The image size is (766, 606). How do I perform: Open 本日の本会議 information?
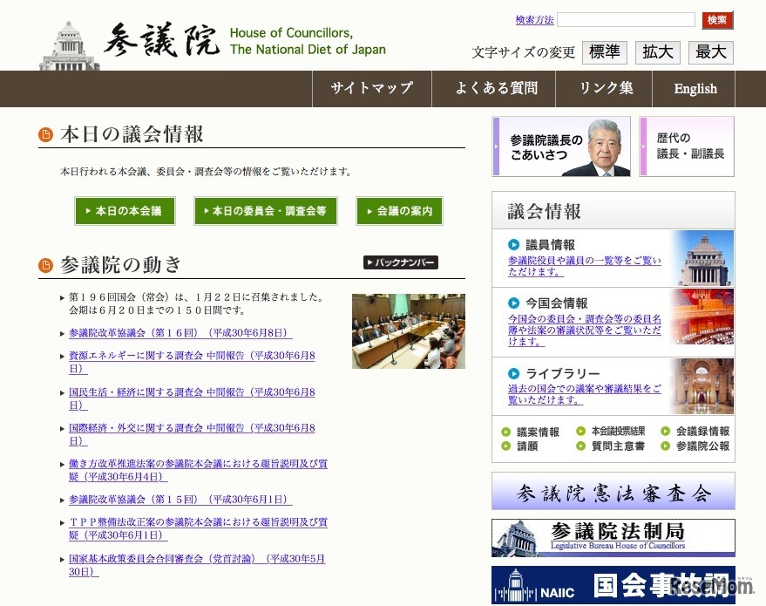point(125,211)
